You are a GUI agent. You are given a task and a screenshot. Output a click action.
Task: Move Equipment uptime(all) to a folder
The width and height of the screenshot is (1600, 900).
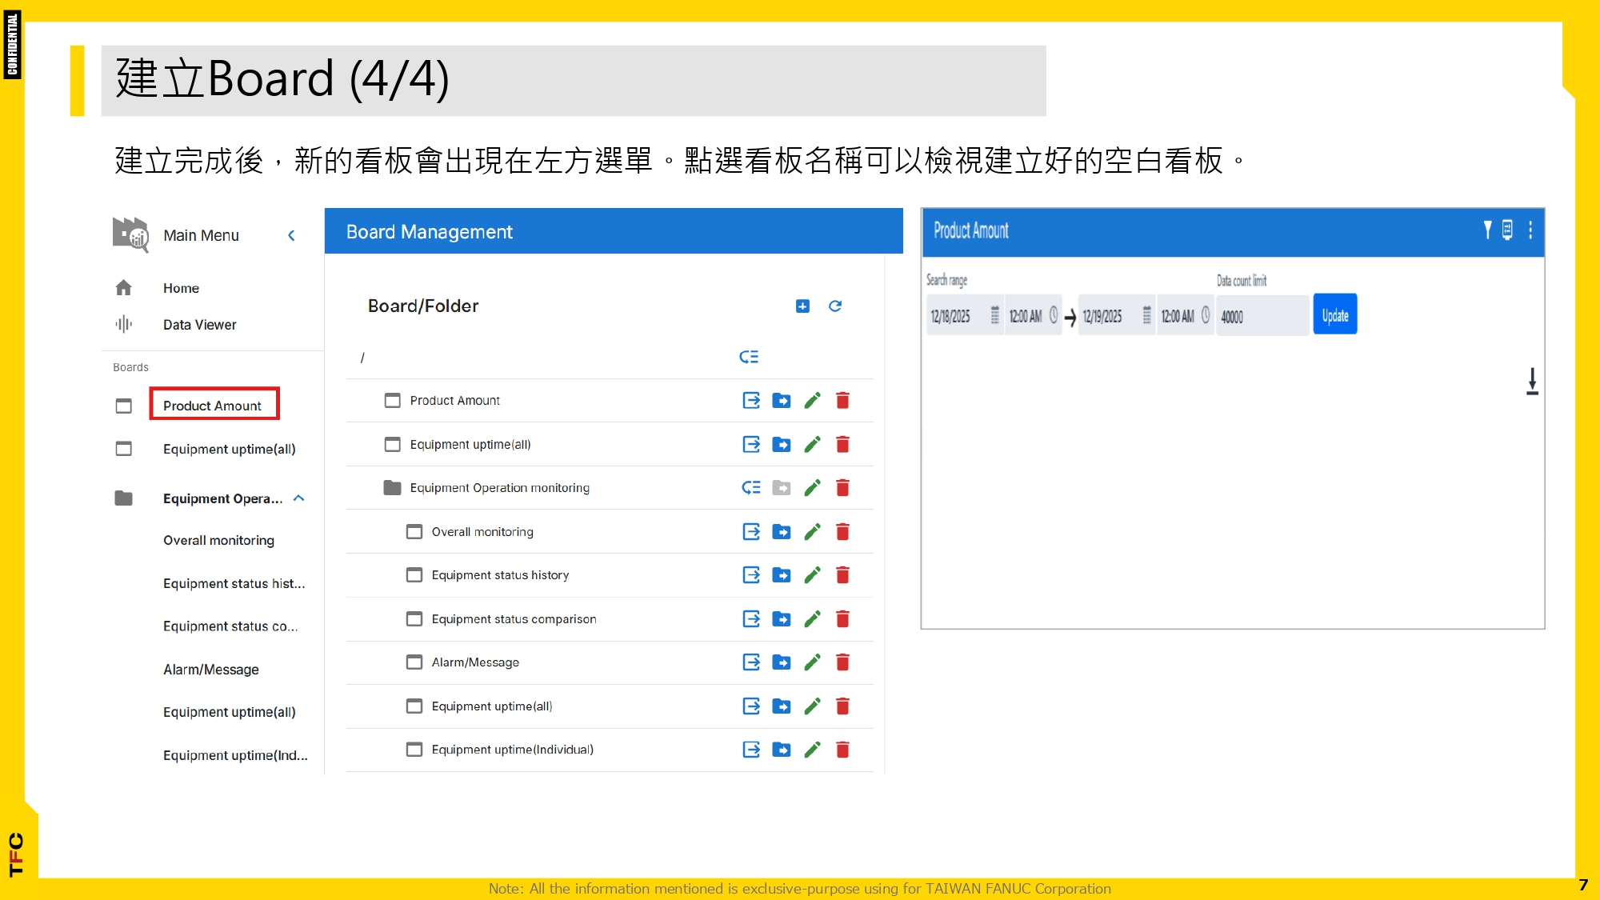pos(782,444)
